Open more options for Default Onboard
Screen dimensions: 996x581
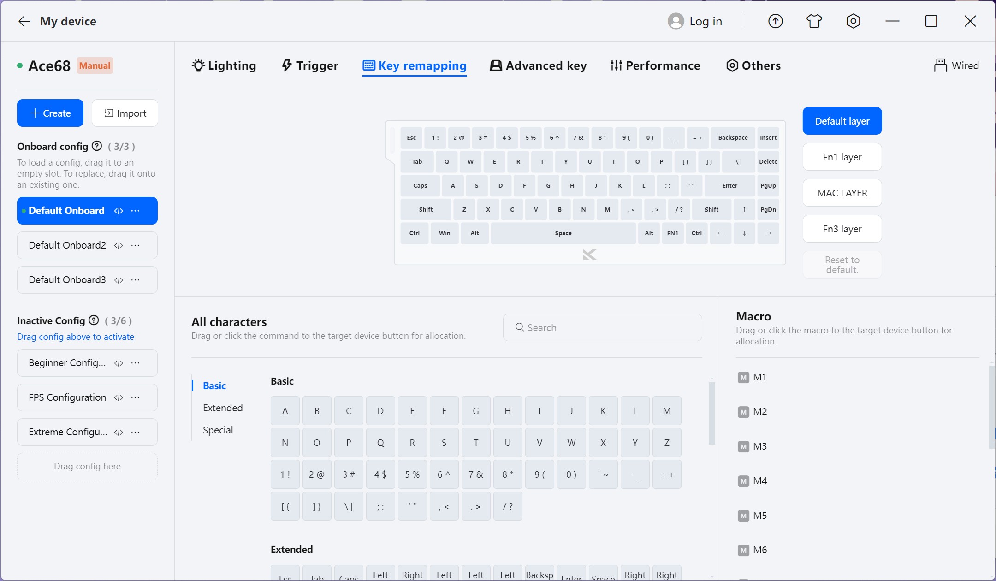(x=135, y=211)
